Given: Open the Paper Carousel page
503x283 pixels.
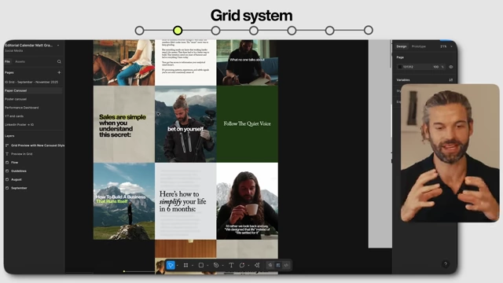Looking at the screenshot, I should coord(33,90).
